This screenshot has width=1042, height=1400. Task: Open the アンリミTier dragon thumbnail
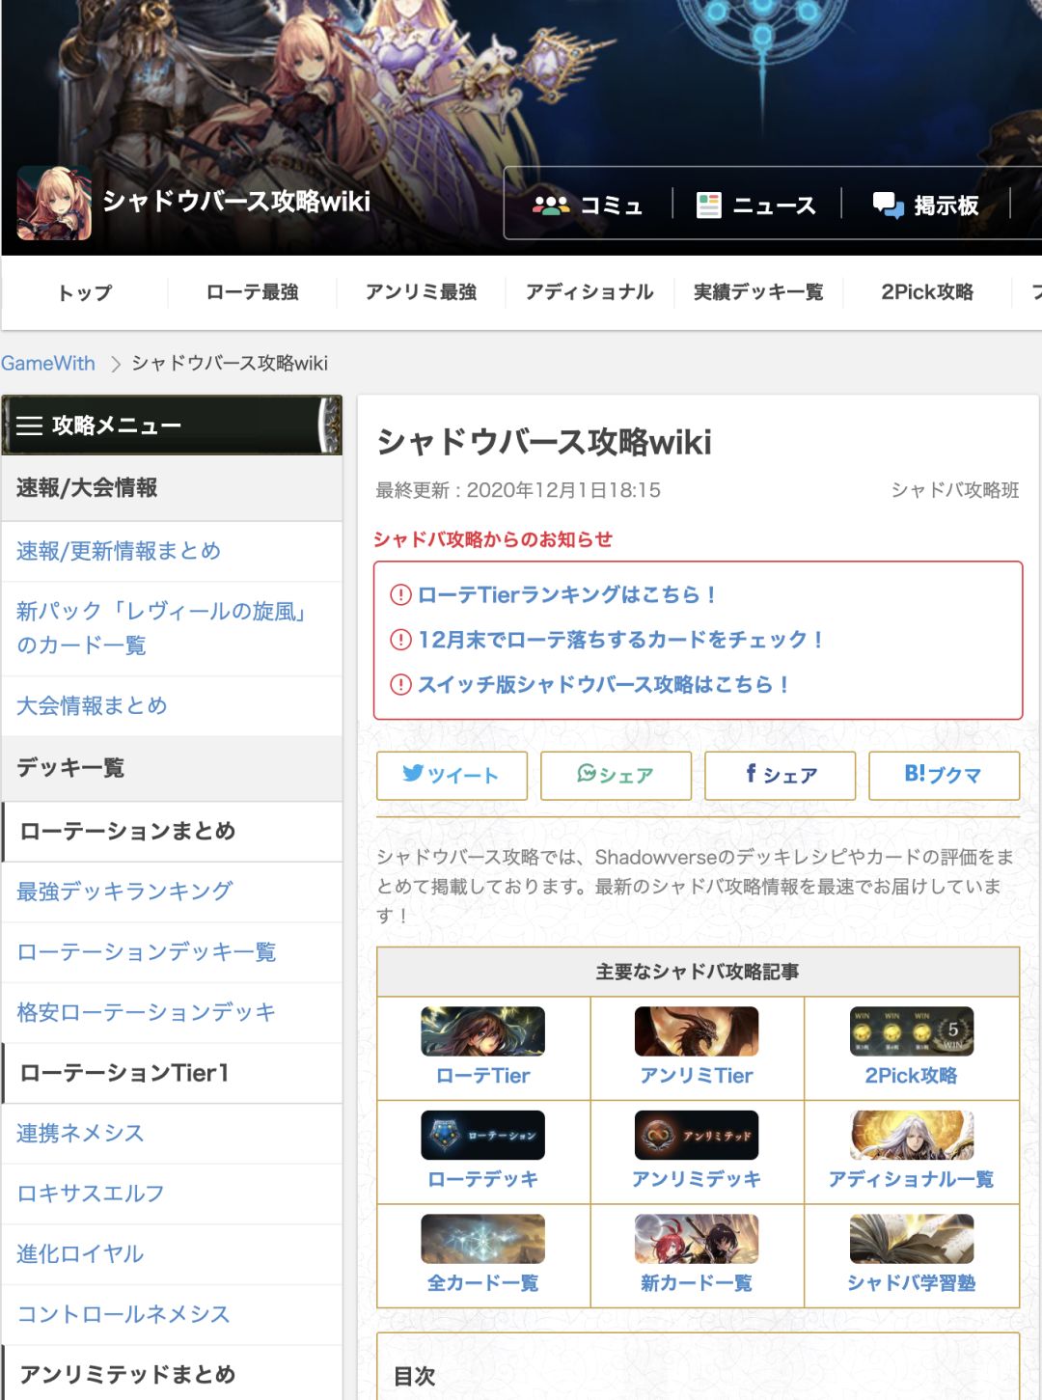click(x=697, y=1031)
